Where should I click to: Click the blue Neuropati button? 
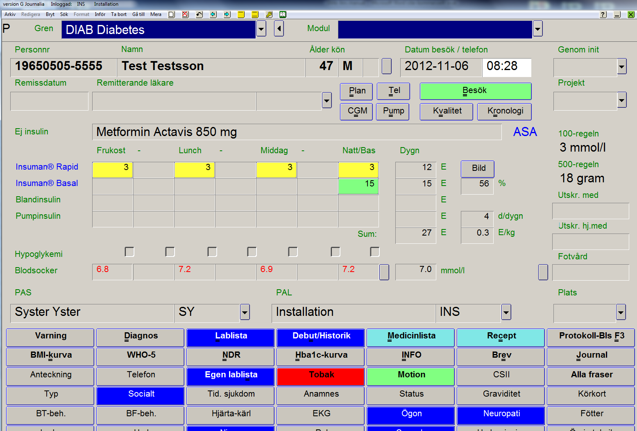coord(501,415)
